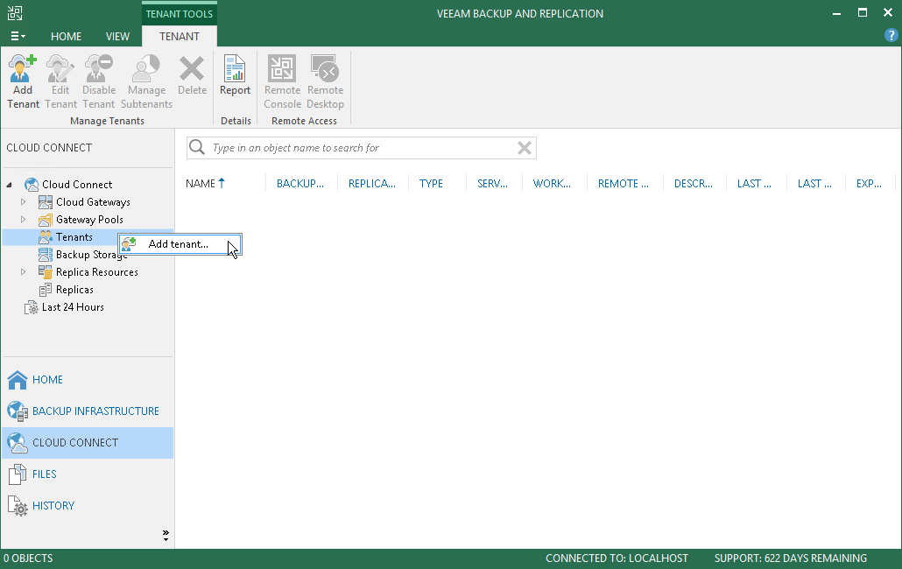Sort by the SERV... column header

tap(492, 183)
